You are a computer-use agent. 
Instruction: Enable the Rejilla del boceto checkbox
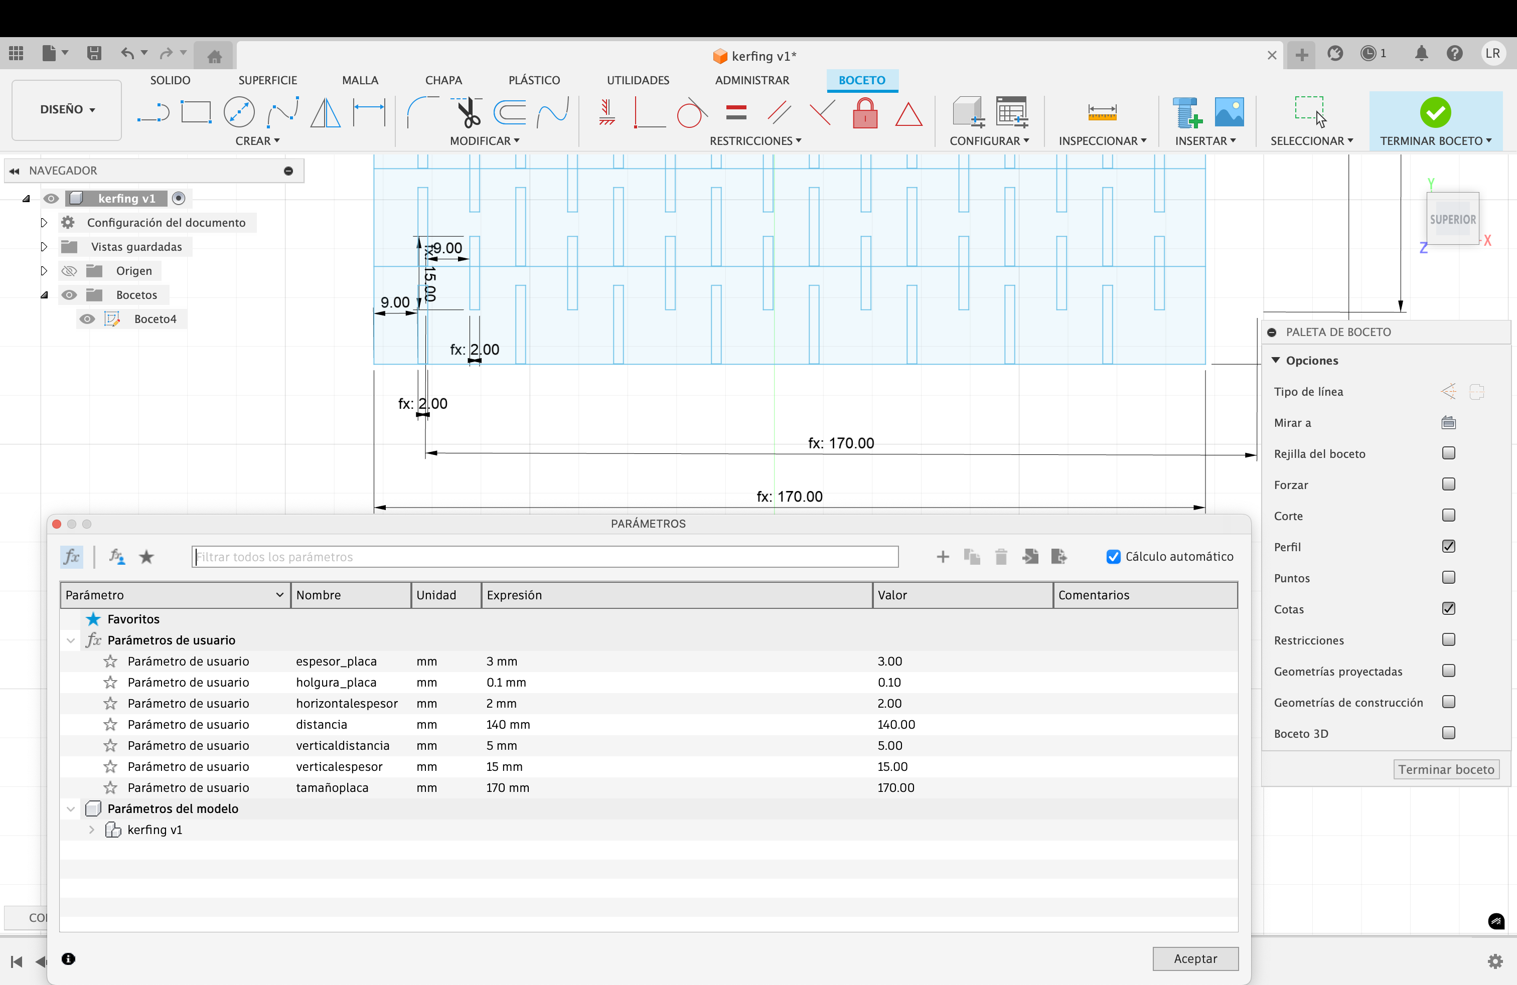click(1448, 453)
